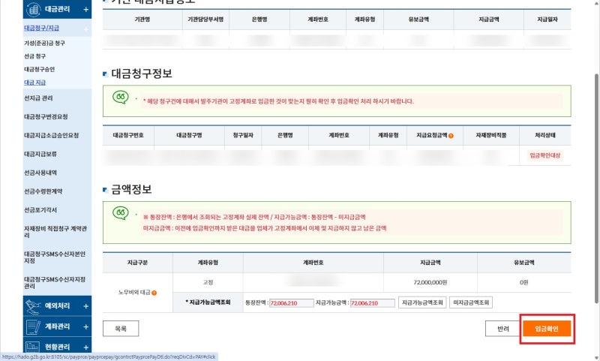Expand 예외처리 section plus sign
600x361 pixels.
pos(85,306)
